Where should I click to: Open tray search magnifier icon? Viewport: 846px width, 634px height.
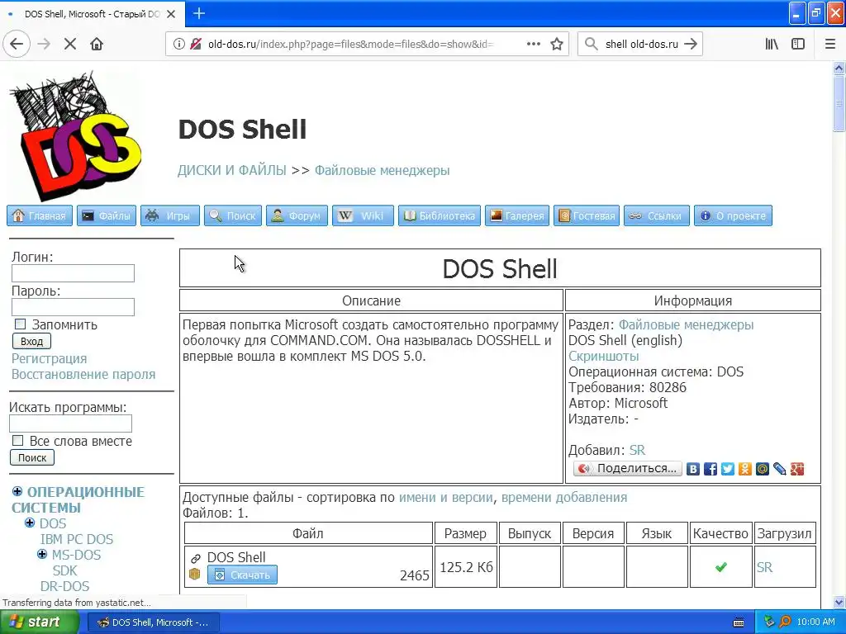(785, 622)
